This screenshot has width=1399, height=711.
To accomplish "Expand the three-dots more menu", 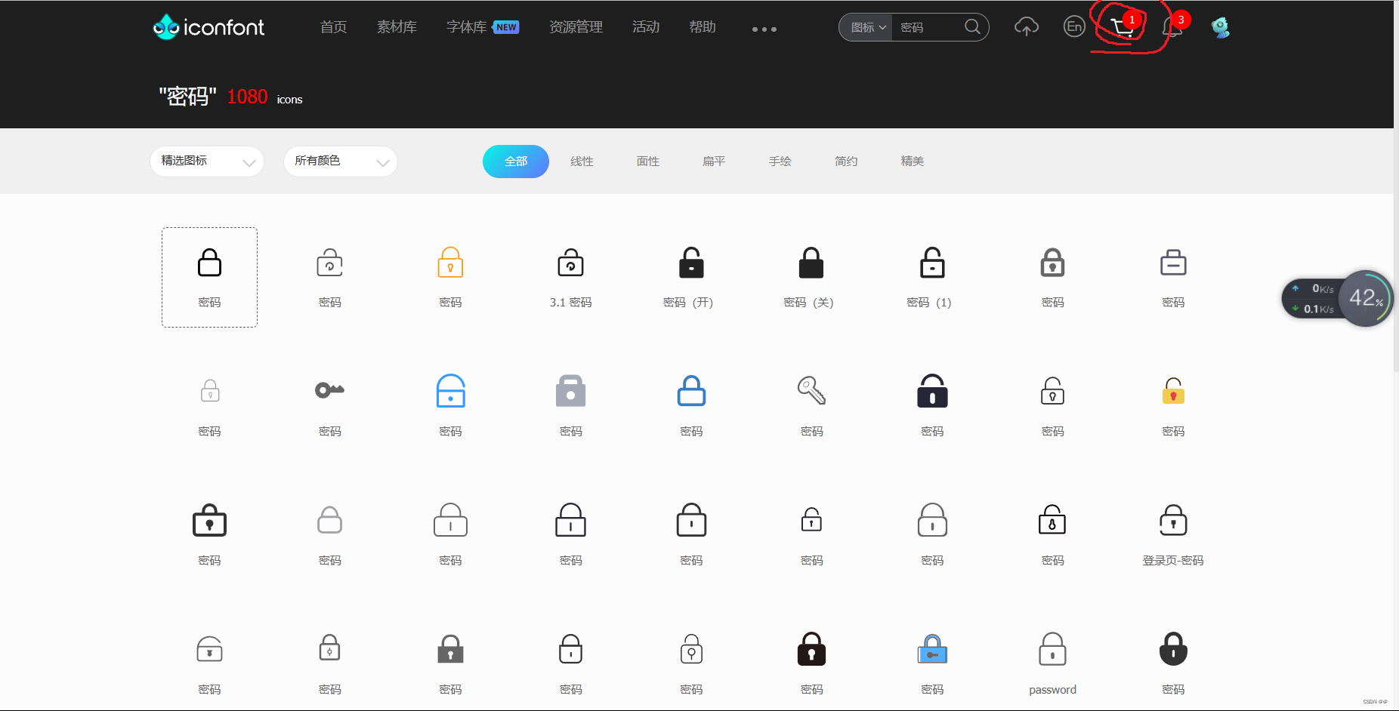I will (764, 29).
